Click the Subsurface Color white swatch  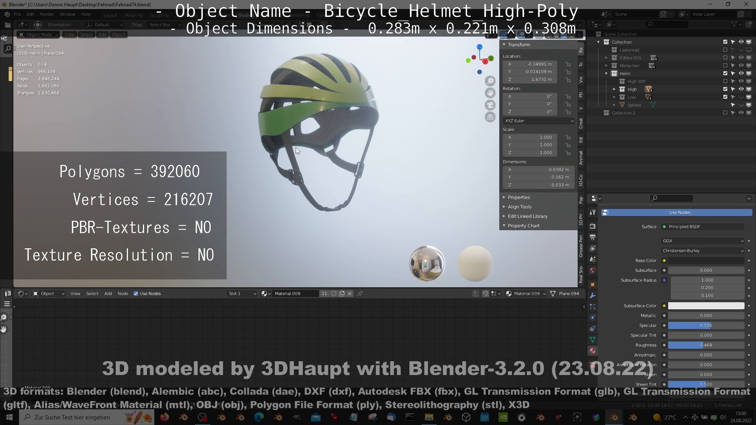(x=706, y=306)
